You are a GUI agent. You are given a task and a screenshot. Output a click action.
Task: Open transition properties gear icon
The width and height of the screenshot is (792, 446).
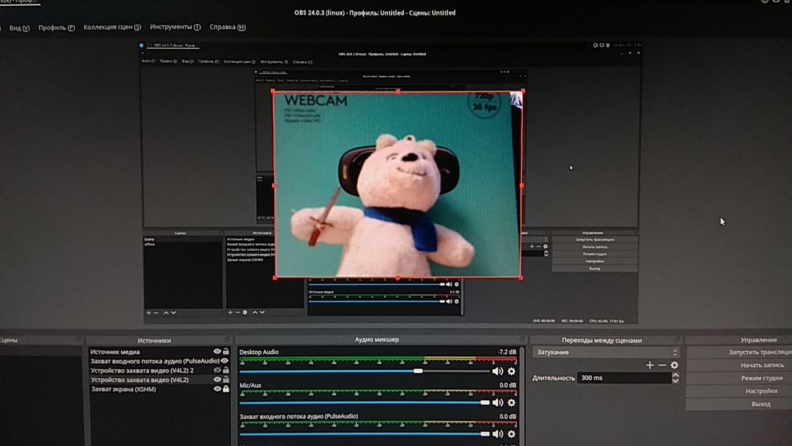click(x=674, y=365)
